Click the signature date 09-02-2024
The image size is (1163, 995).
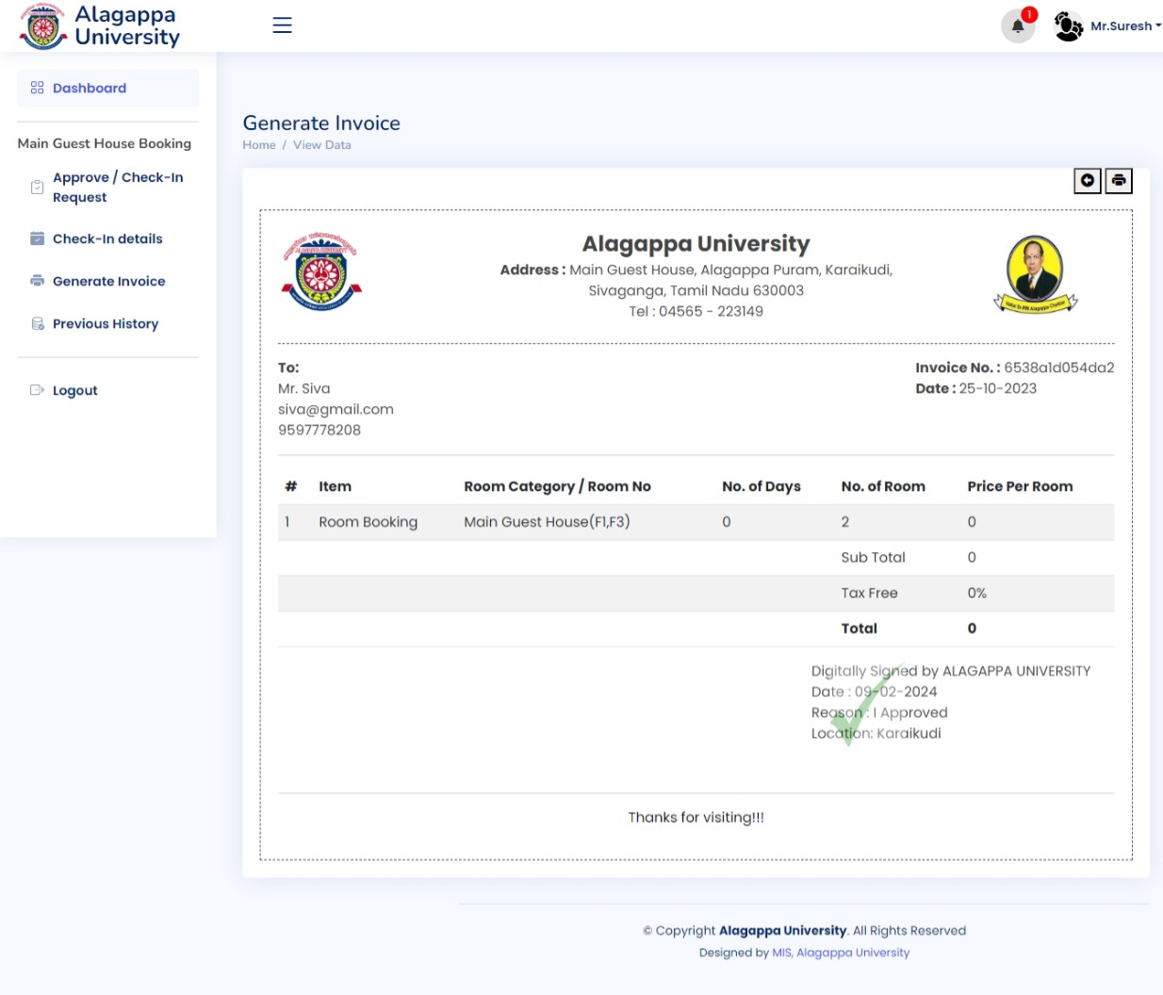point(896,693)
